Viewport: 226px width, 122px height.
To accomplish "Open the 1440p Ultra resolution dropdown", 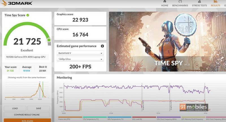I will click(x=80, y=59).
